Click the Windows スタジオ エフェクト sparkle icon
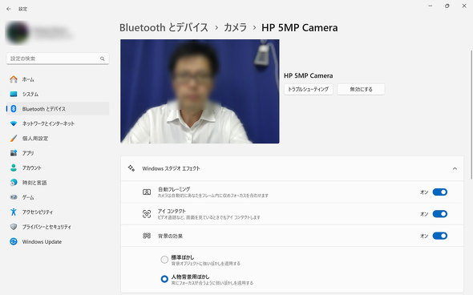Viewport: 473px width, 295px height. [x=131, y=168]
